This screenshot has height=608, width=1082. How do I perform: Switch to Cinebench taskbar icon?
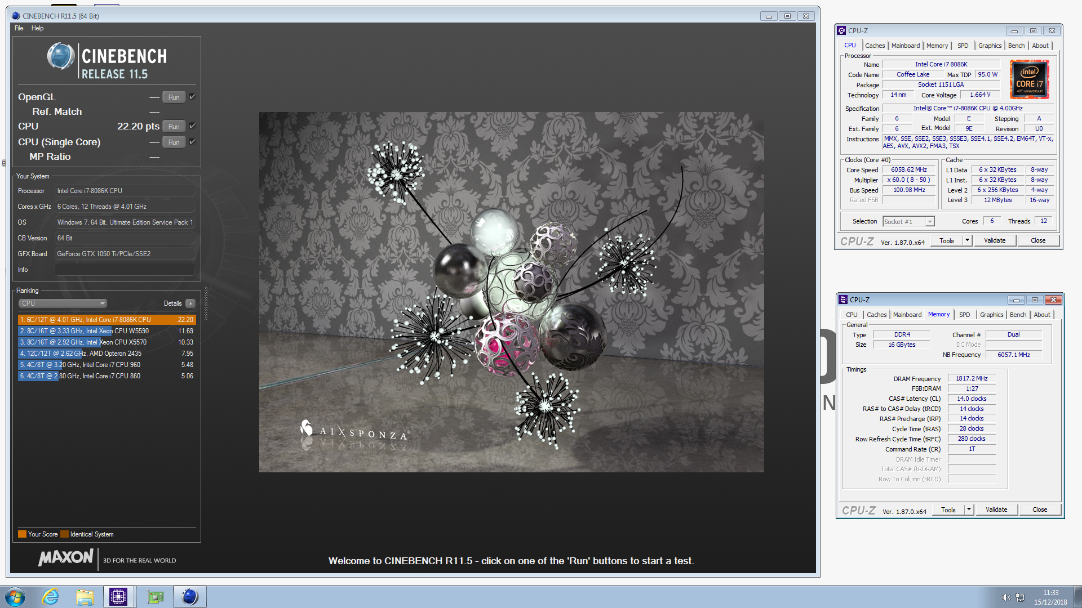190,597
